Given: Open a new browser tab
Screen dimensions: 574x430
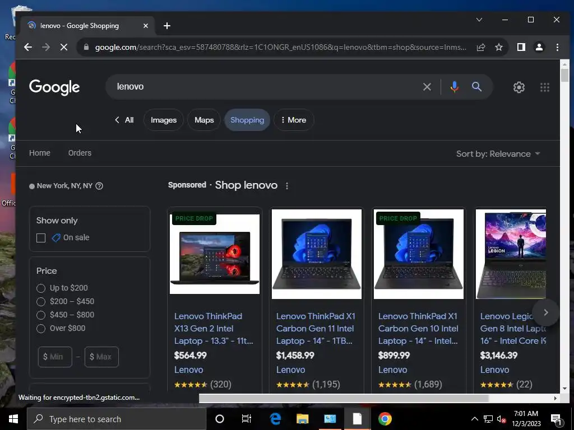Looking at the screenshot, I should pos(167,26).
